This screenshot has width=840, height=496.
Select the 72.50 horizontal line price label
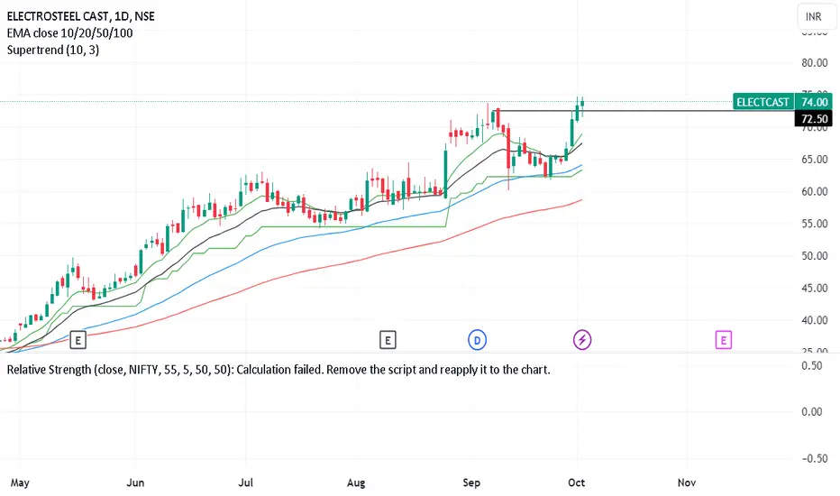[814, 118]
